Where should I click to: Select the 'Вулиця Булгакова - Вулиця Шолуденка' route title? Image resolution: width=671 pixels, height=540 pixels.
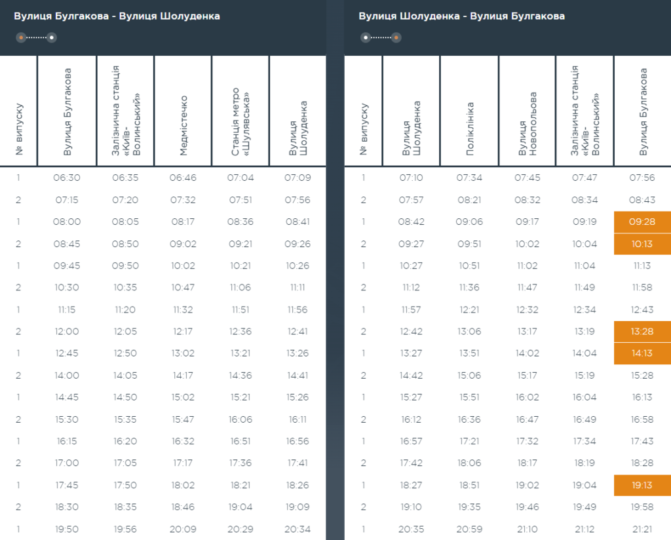(x=117, y=16)
